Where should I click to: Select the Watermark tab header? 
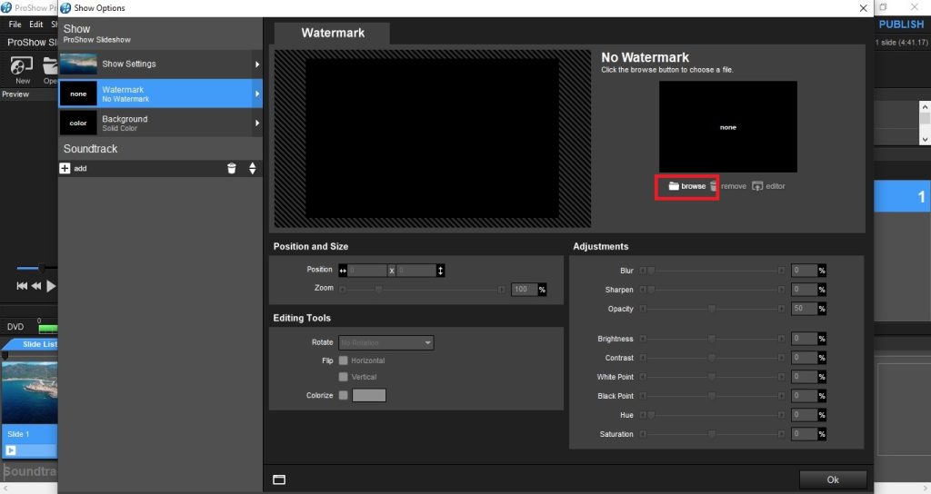point(333,34)
